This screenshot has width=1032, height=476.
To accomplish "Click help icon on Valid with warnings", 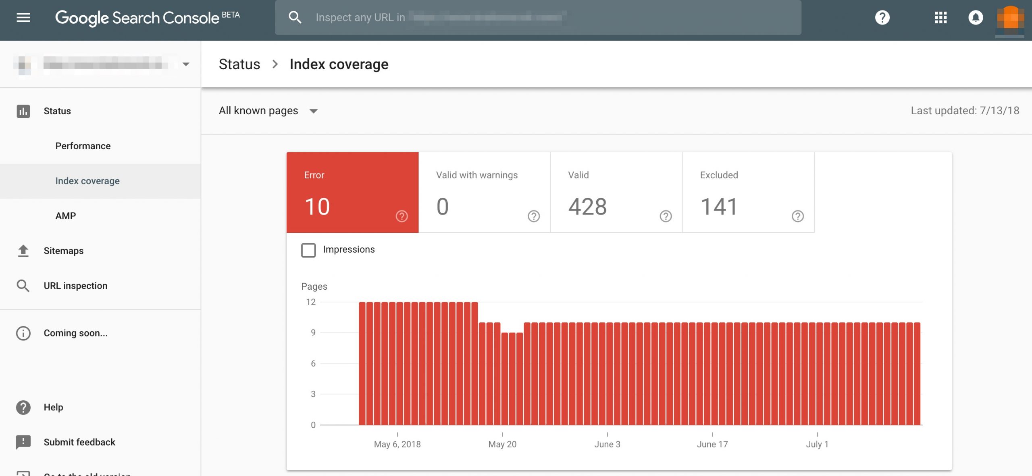I will (533, 216).
